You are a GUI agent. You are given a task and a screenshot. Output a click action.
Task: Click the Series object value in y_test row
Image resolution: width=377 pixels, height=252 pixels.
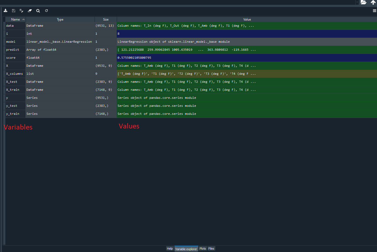click(x=247, y=106)
